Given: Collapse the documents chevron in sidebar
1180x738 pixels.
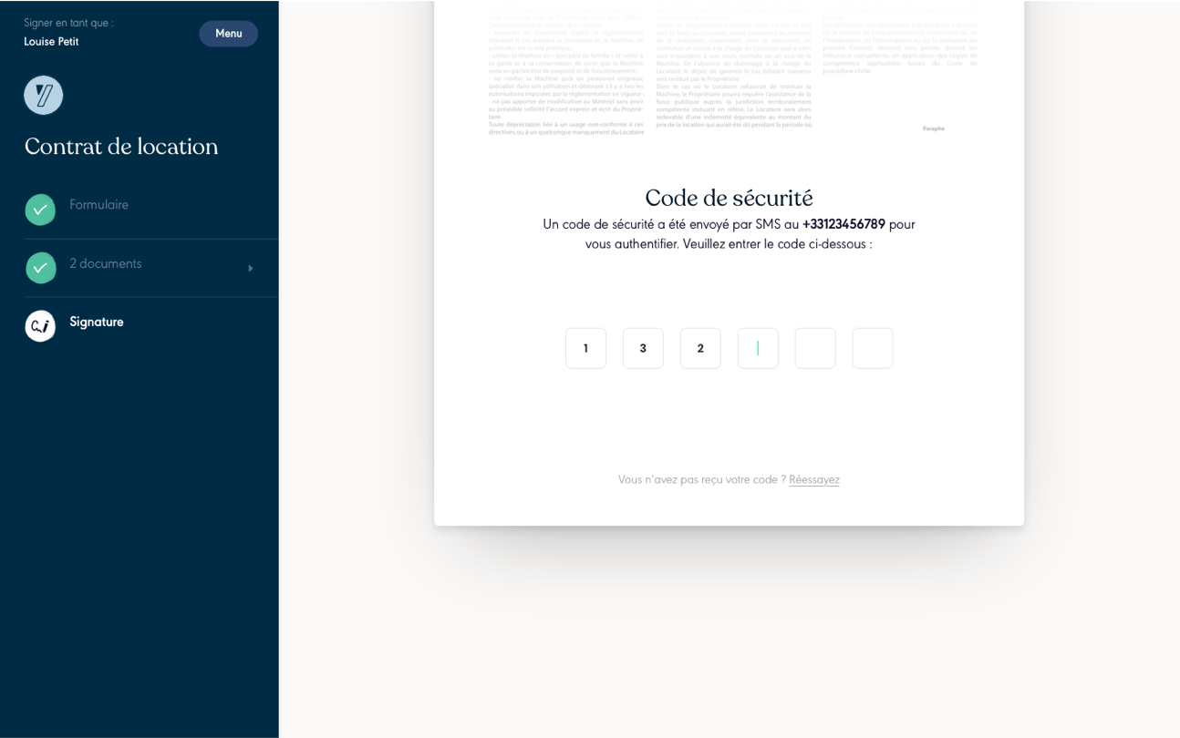Looking at the screenshot, I should coord(250,268).
